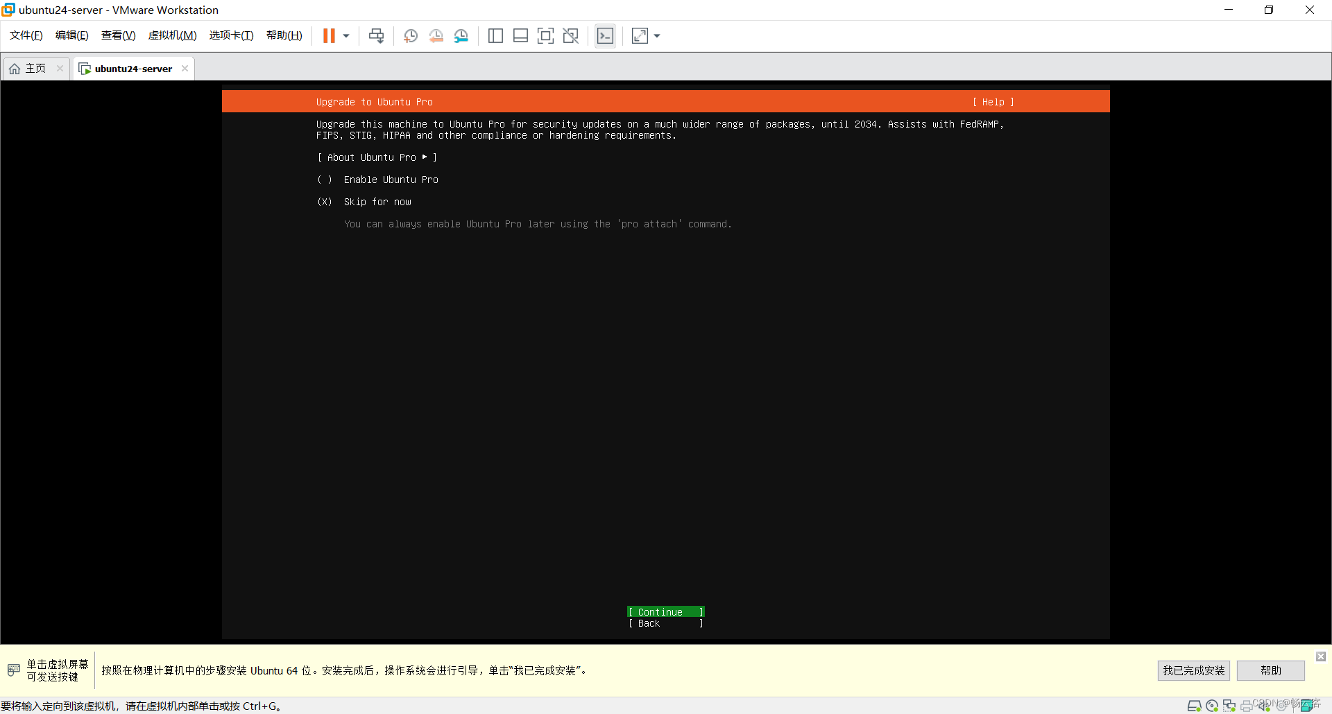Restore down the VMware window
Viewport: 1332px width, 714px height.
1269,10
